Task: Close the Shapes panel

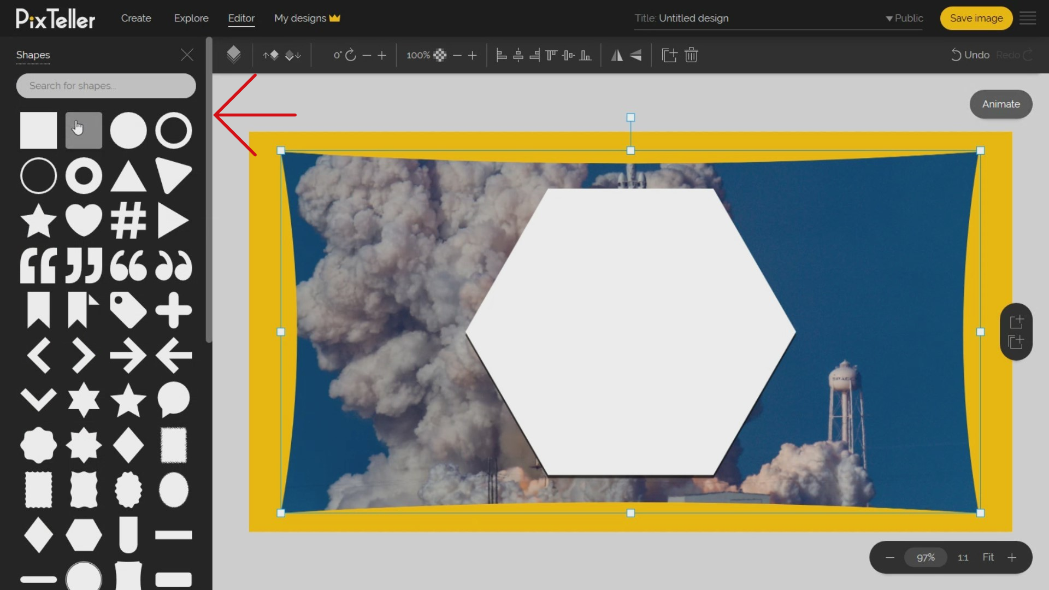Action: (187, 55)
